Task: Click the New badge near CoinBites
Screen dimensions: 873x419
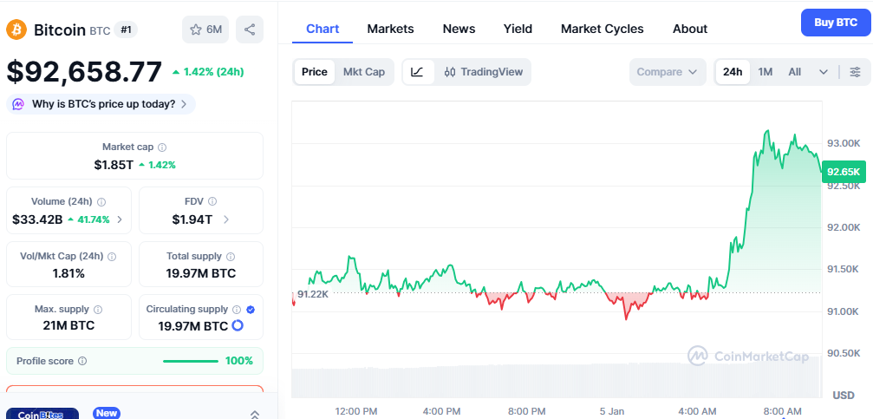Action: pos(107,413)
